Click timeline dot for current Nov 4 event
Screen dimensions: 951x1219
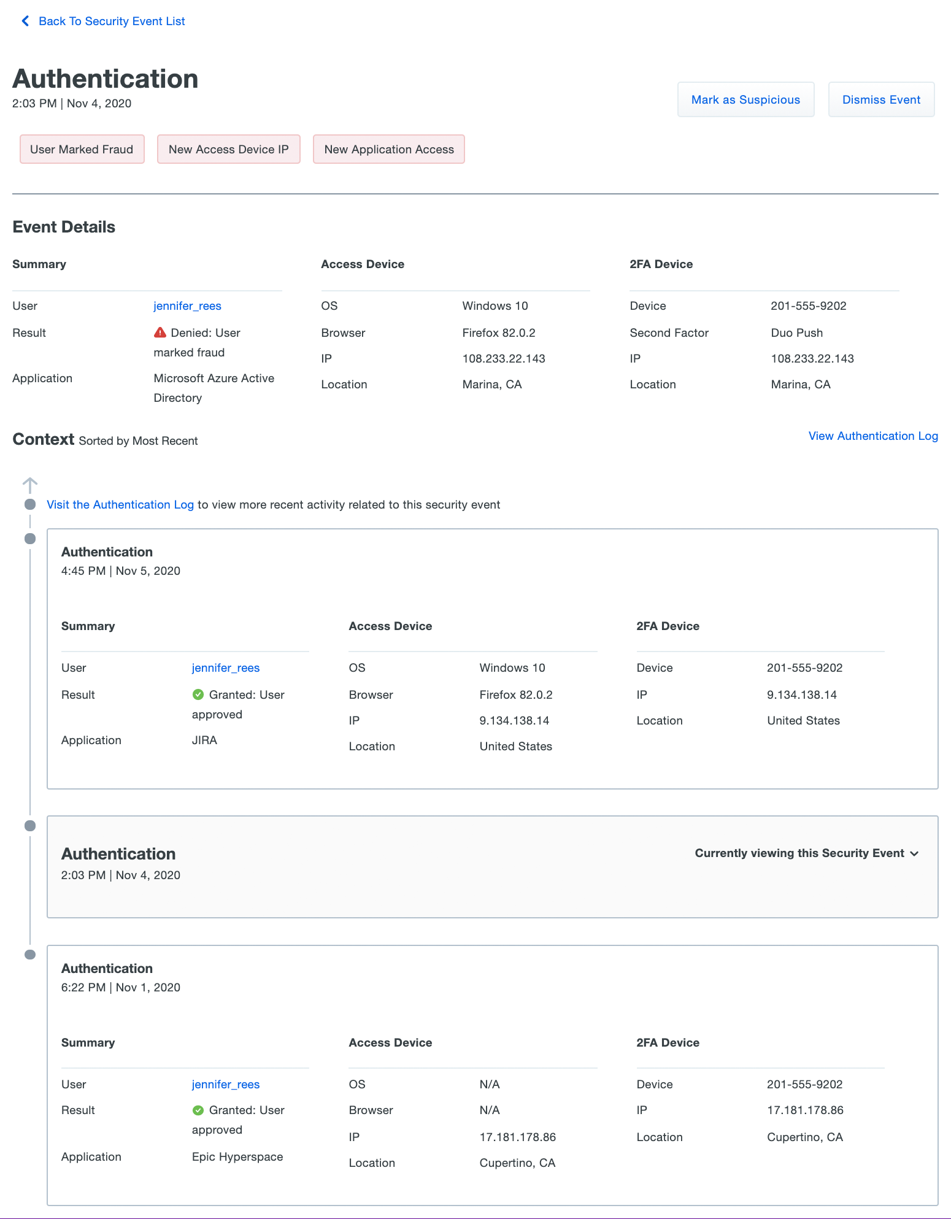[x=30, y=826]
